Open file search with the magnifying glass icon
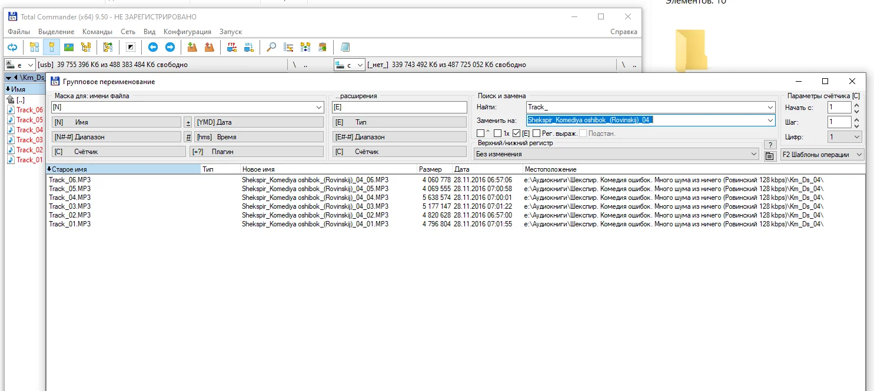 (271, 47)
